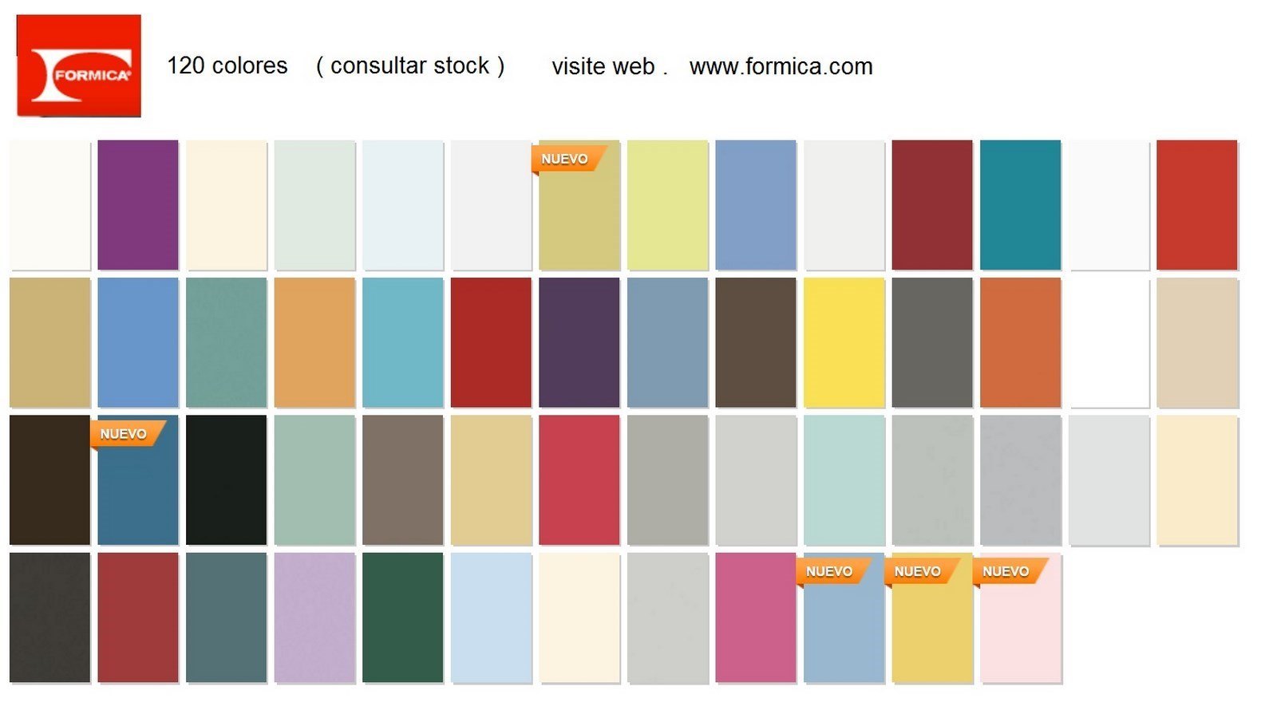This screenshot has height=710, width=1277.
Task: Click NUEVO badge on dark teal-blue swatch
Action: (x=124, y=434)
